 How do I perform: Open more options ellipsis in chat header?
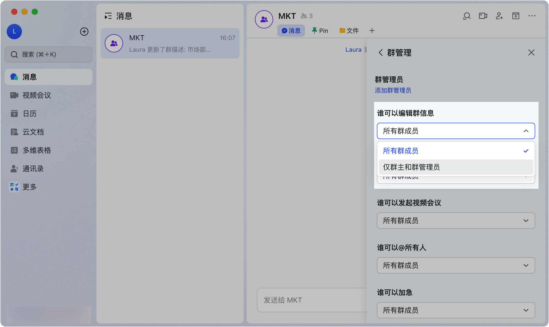[x=532, y=16]
